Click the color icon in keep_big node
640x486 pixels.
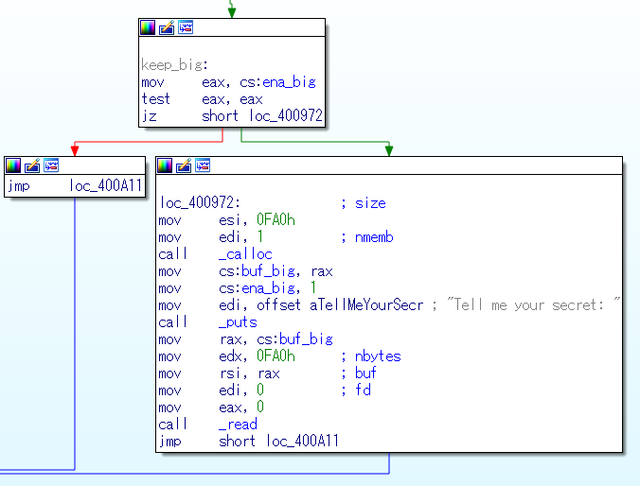[148, 27]
